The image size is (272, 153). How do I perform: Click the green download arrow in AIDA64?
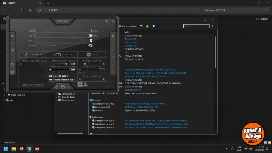(147, 26)
